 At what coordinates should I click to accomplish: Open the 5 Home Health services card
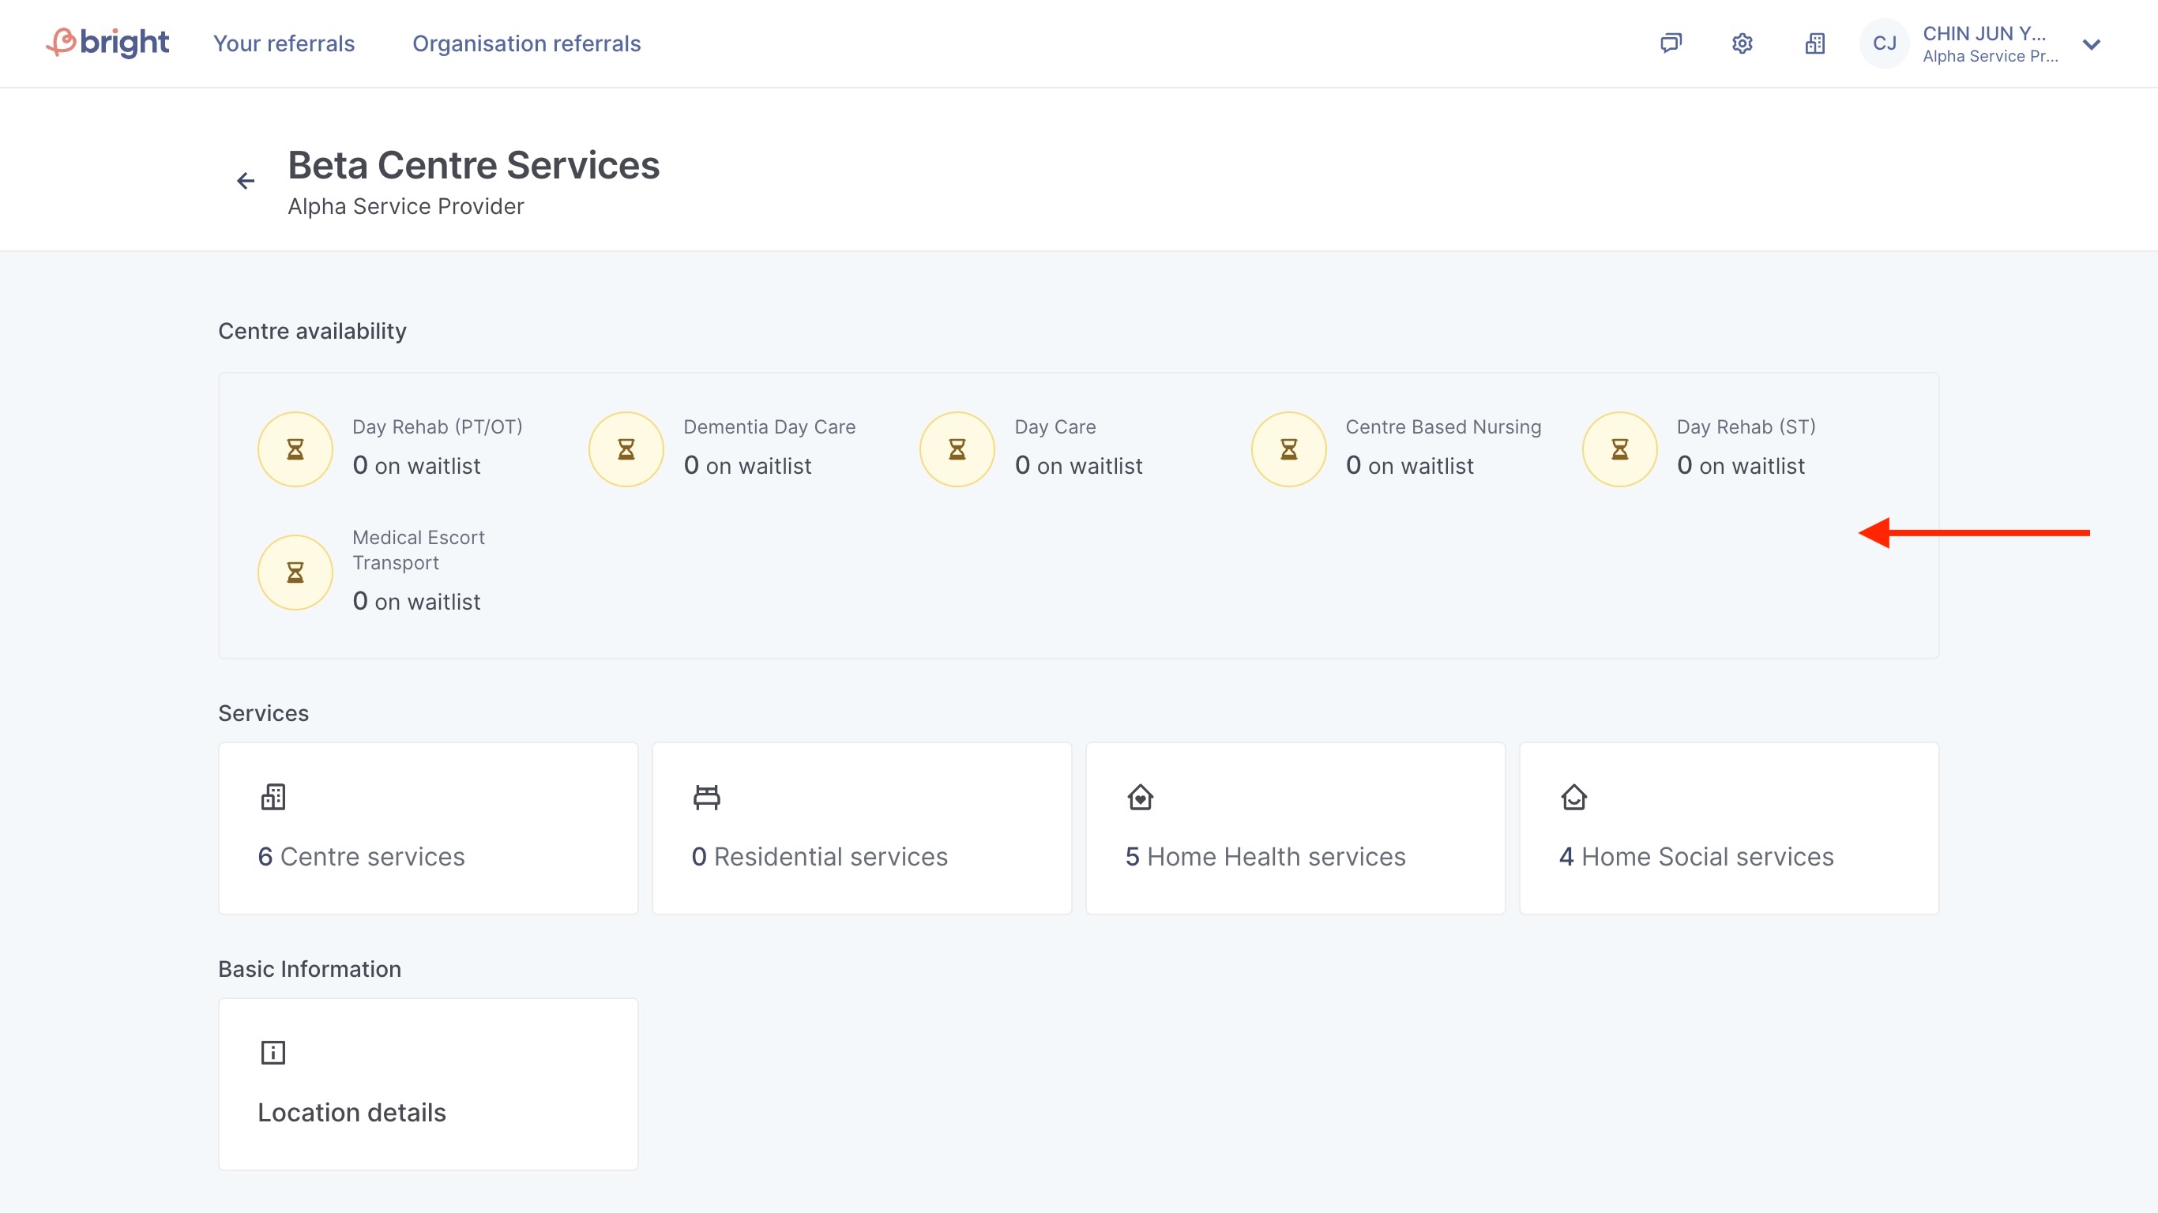pyautogui.click(x=1295, y=828)
